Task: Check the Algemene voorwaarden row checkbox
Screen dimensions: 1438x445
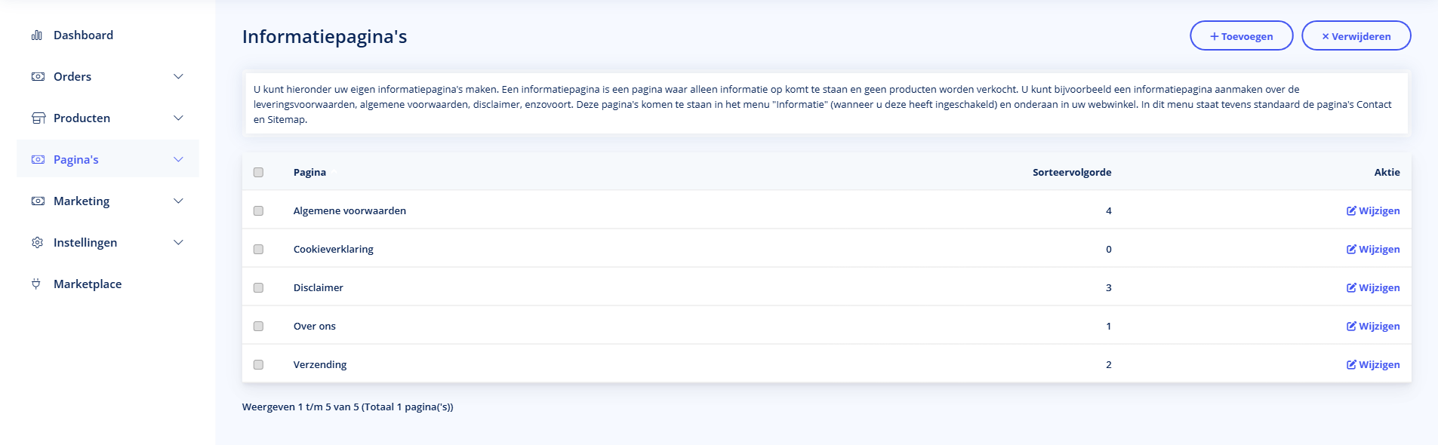Action: [258, 211]
